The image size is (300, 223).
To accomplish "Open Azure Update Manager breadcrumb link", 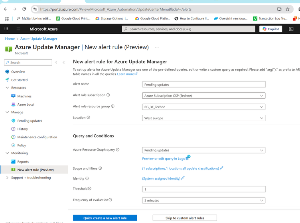I will [39, 39].
